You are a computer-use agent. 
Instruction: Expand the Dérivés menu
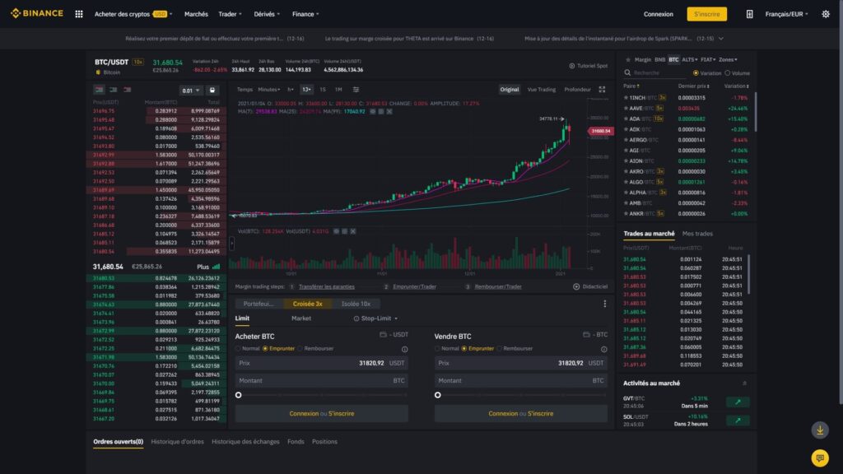(267, 14)
